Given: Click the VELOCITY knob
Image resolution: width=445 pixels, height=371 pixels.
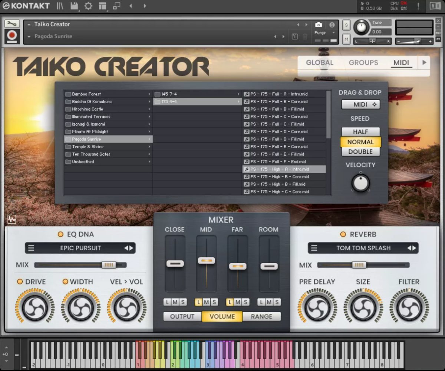Looking at the screenshot, I should 360,183.
